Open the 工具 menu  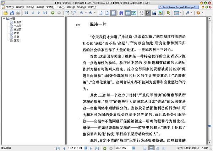(60, 7)
